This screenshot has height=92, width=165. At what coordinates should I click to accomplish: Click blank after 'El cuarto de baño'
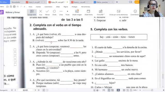coord(117,48)
